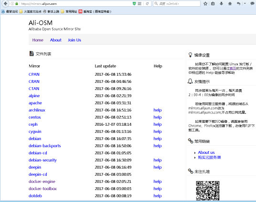
Task: Open the second yellow folder bookmark
Action: pos(69,11)
